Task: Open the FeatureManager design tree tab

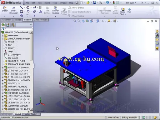Action: point(3,25)
